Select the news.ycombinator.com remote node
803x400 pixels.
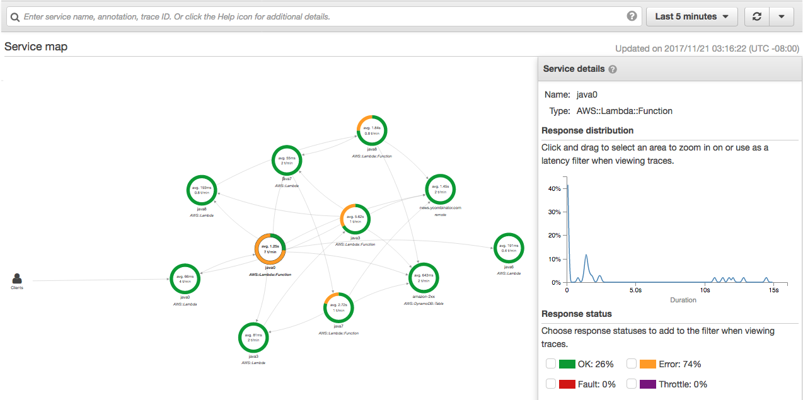440,189
